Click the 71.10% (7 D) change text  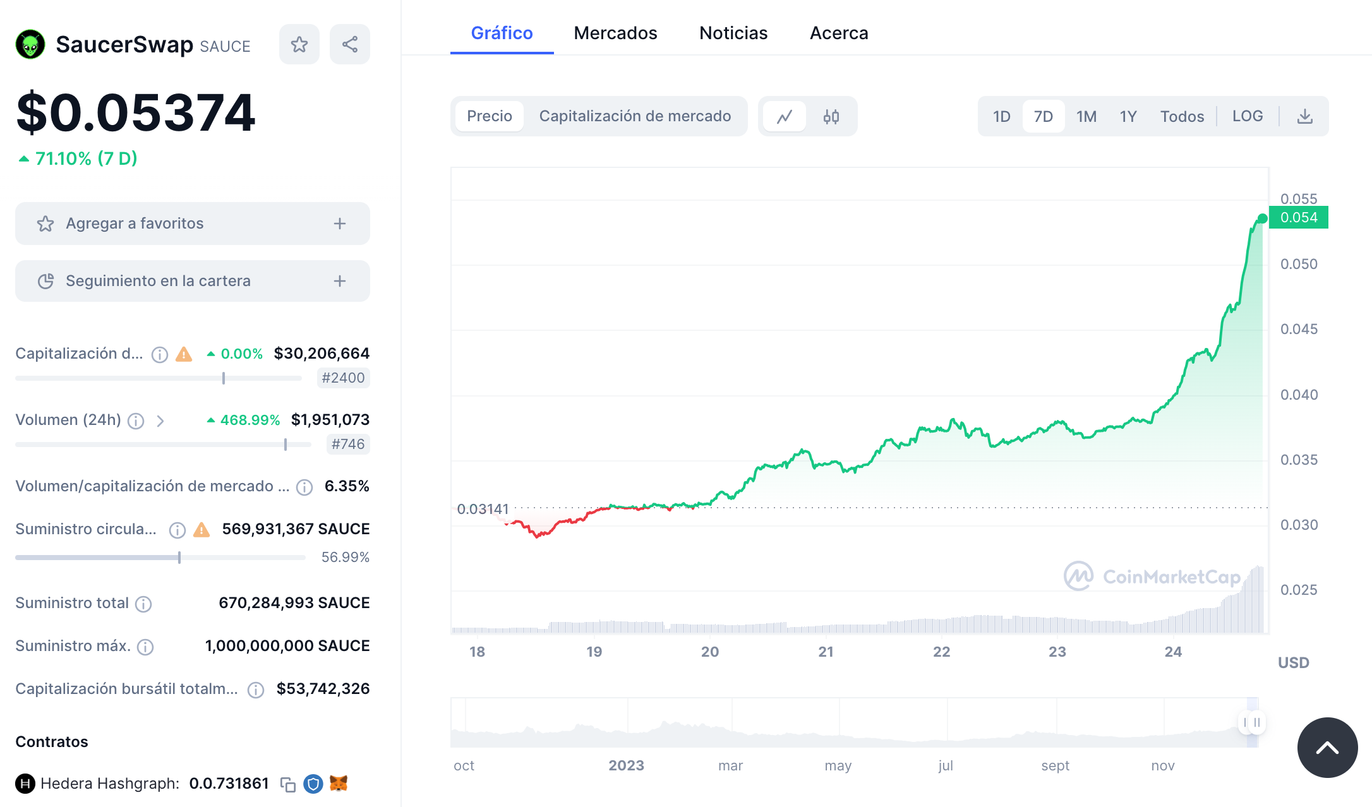click(x=87, y=158)
